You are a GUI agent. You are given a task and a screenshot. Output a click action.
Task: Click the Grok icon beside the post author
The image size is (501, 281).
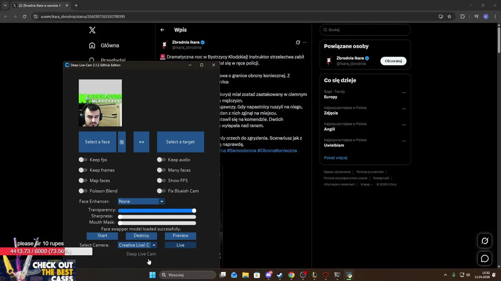pos(298,42)
